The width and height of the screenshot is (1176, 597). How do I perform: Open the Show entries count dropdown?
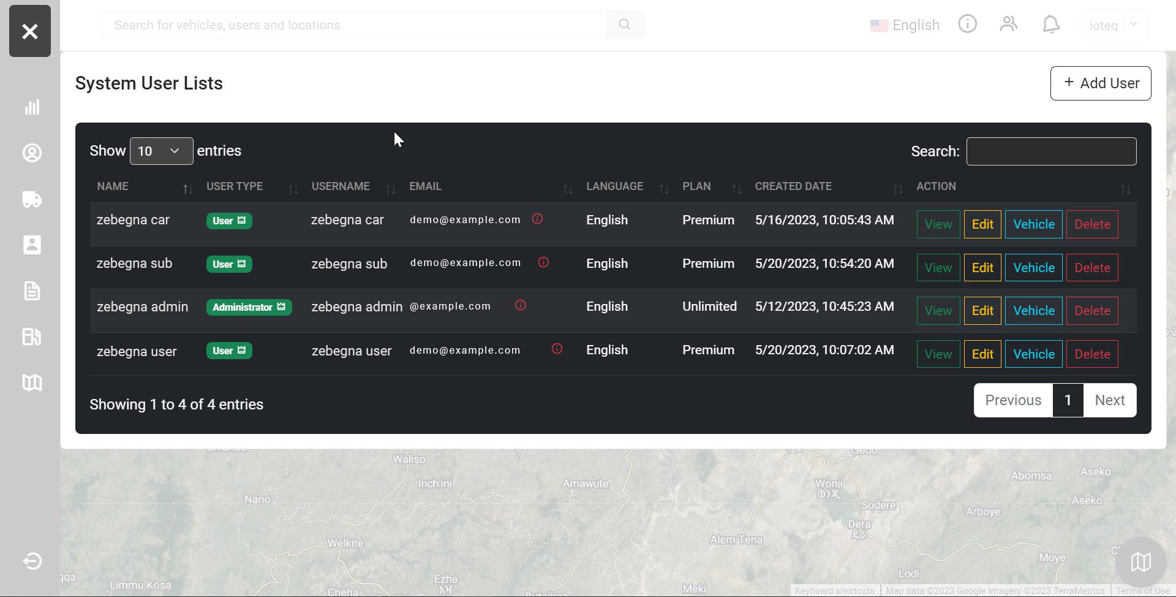point(161,151)
